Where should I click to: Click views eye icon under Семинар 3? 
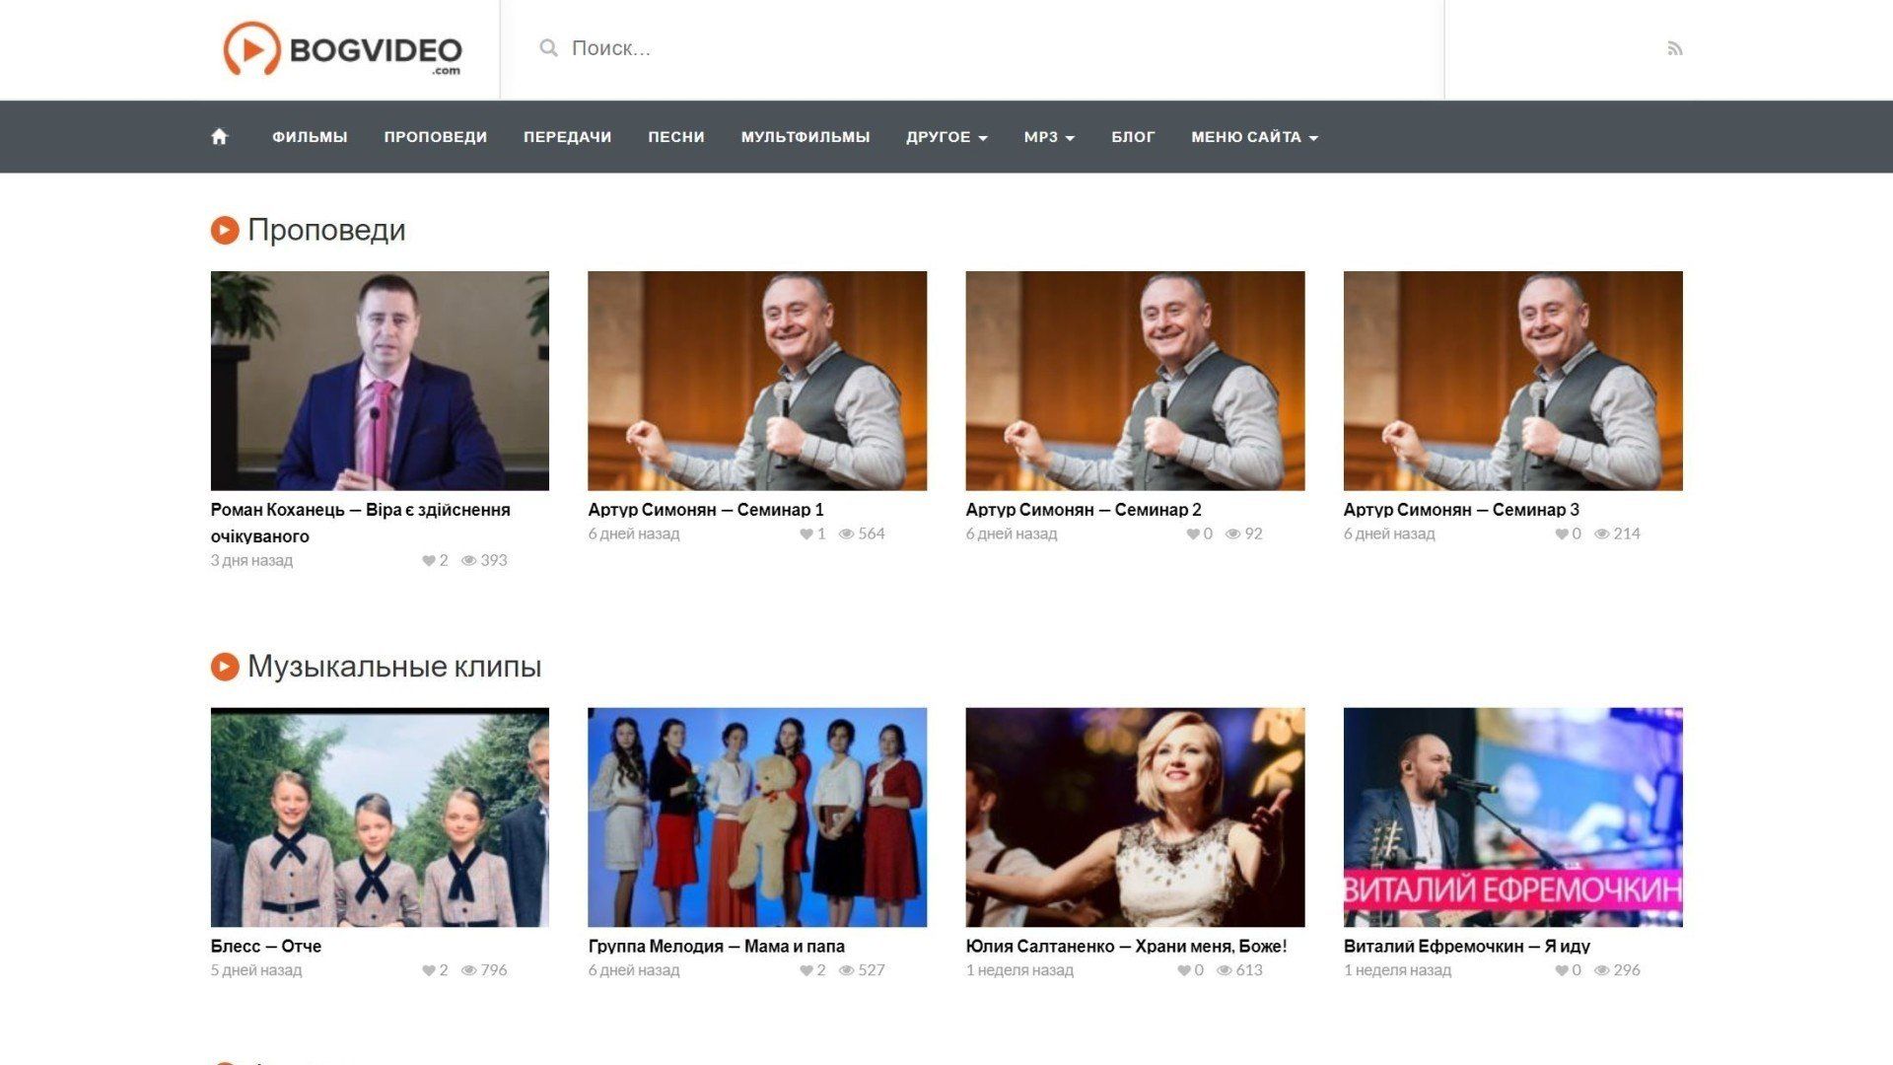[x=1602, y=533]
